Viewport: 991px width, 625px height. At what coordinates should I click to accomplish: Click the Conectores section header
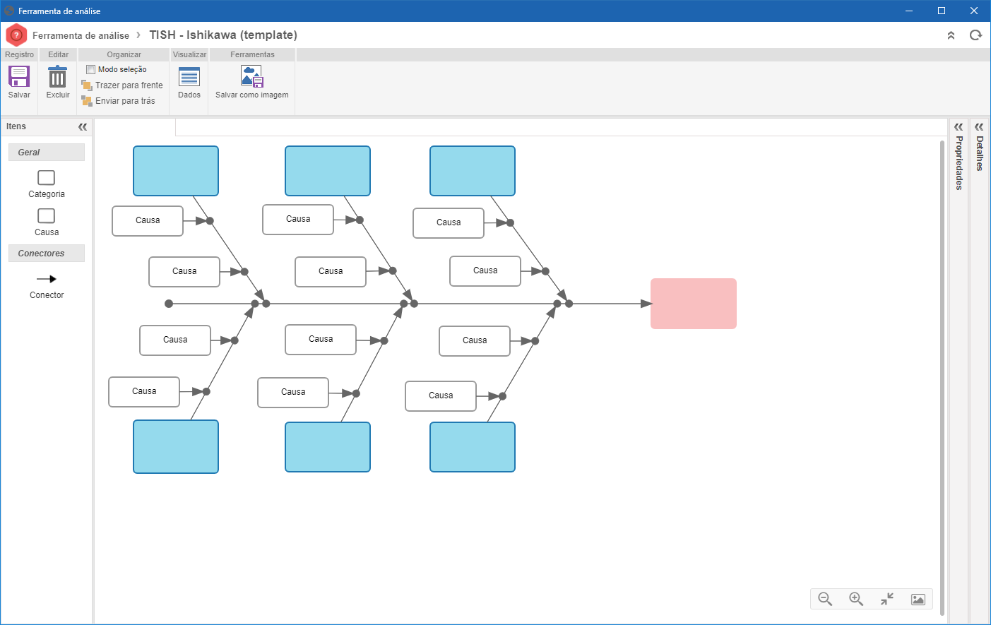(x=47, y=254)
